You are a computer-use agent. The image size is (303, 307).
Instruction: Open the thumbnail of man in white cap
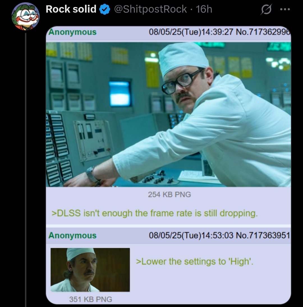click(90, 269)
